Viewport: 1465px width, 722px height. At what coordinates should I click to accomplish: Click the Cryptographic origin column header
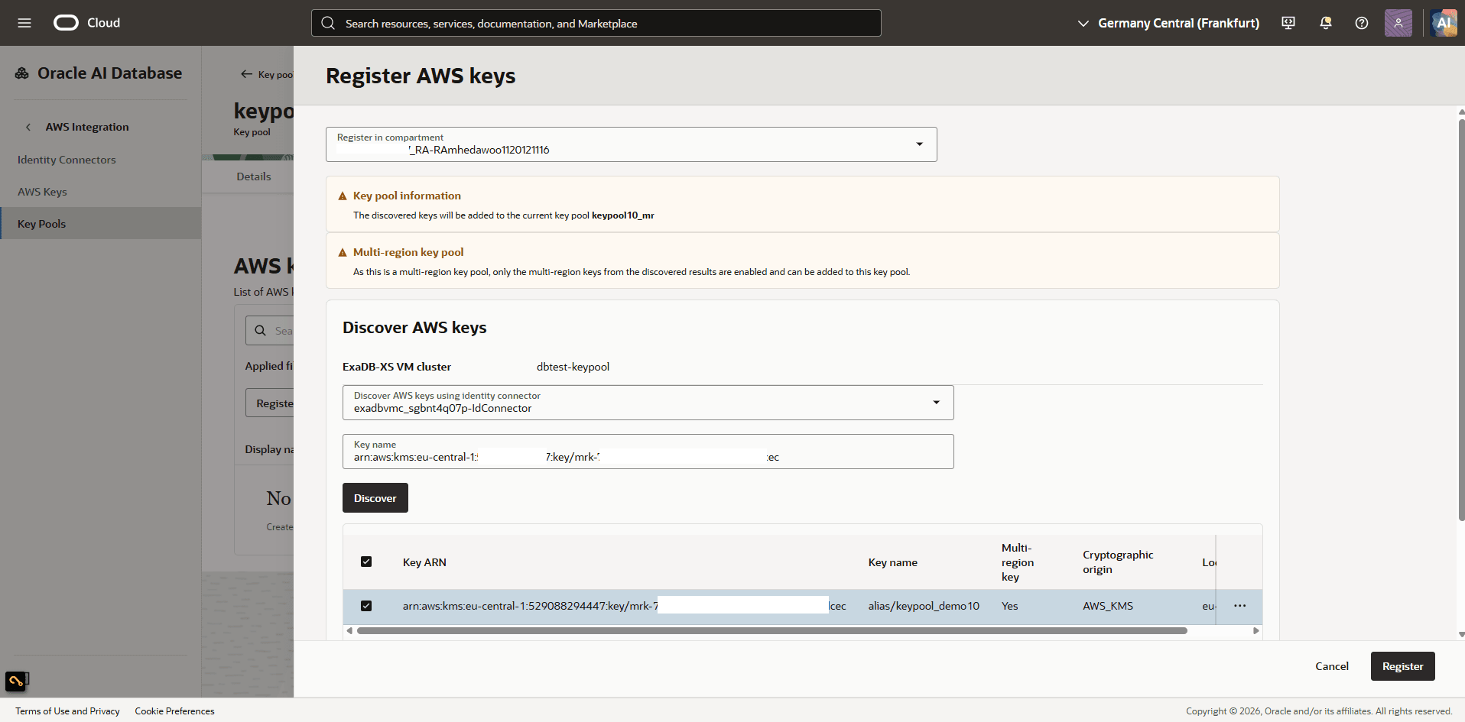point(1118,562)
